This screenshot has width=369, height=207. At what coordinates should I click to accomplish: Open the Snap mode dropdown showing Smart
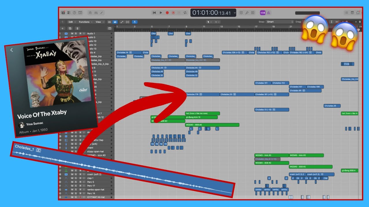coord(280,22)
